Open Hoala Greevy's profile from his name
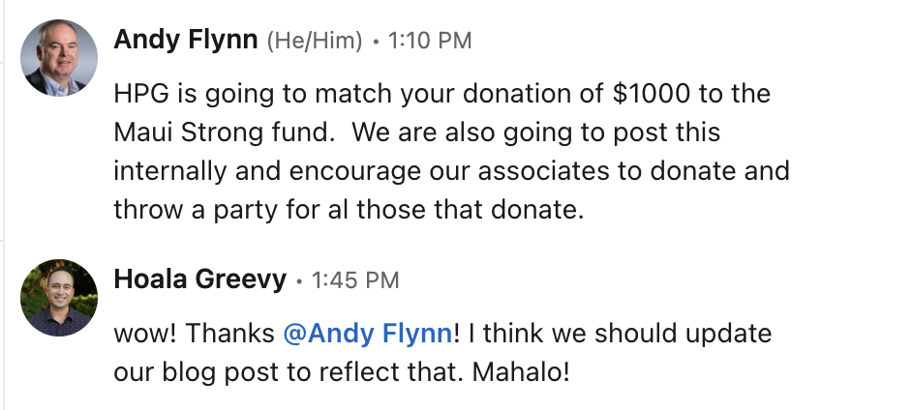The height and width of the screenshot is (410, 912). click(199, 280)
